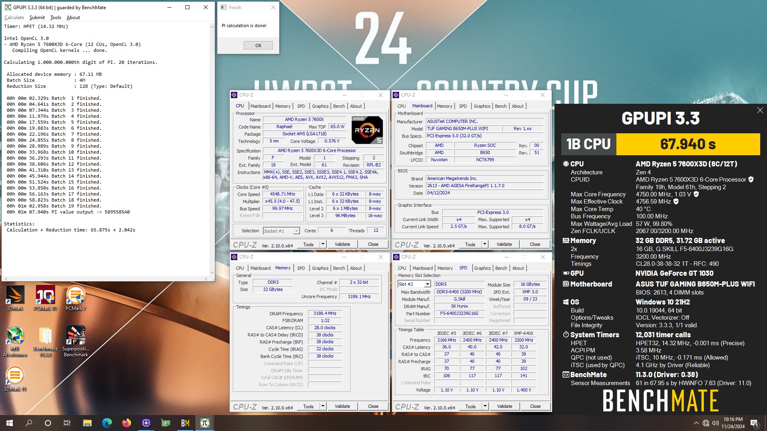Click Part Number F5-6400J3239G16G field
The image size is (767, 431).
459,314
